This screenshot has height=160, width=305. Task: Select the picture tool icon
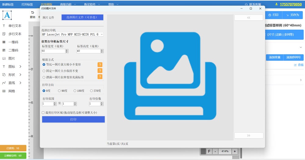(4, 59)
